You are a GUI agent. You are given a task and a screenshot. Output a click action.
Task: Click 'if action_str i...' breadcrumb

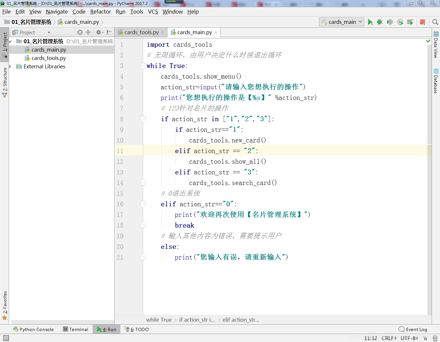pos(197,320)
